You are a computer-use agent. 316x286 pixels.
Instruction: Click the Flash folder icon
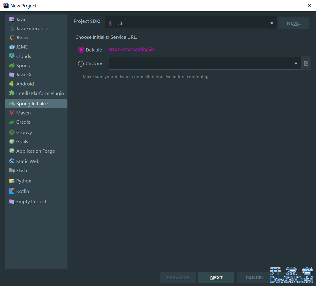[x=12, y=171]
